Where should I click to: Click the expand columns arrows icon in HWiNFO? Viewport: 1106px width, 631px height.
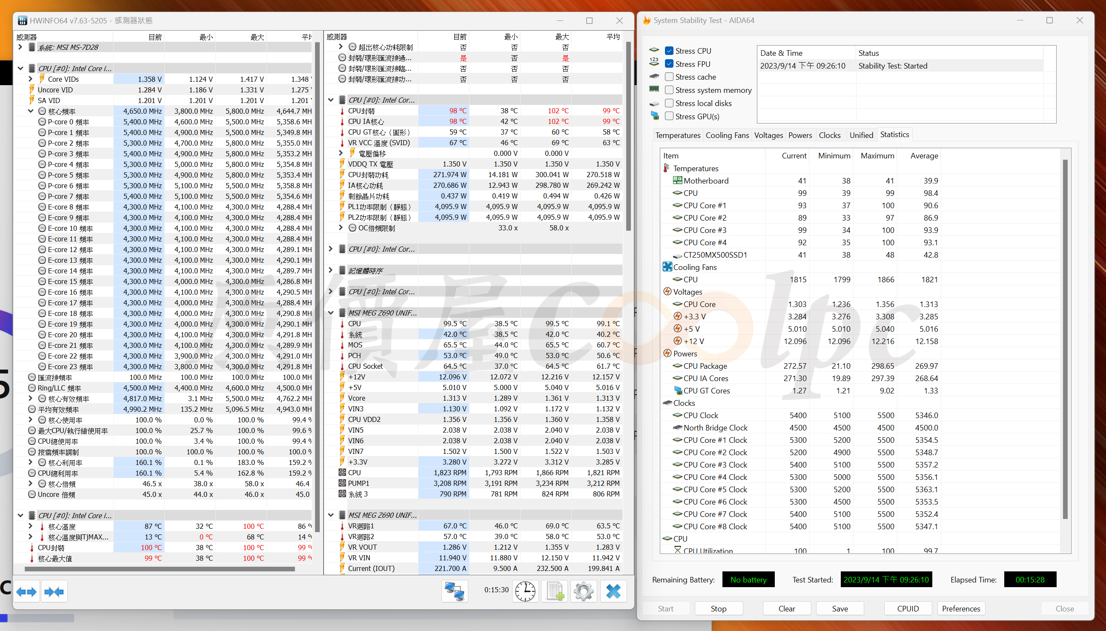26,591
